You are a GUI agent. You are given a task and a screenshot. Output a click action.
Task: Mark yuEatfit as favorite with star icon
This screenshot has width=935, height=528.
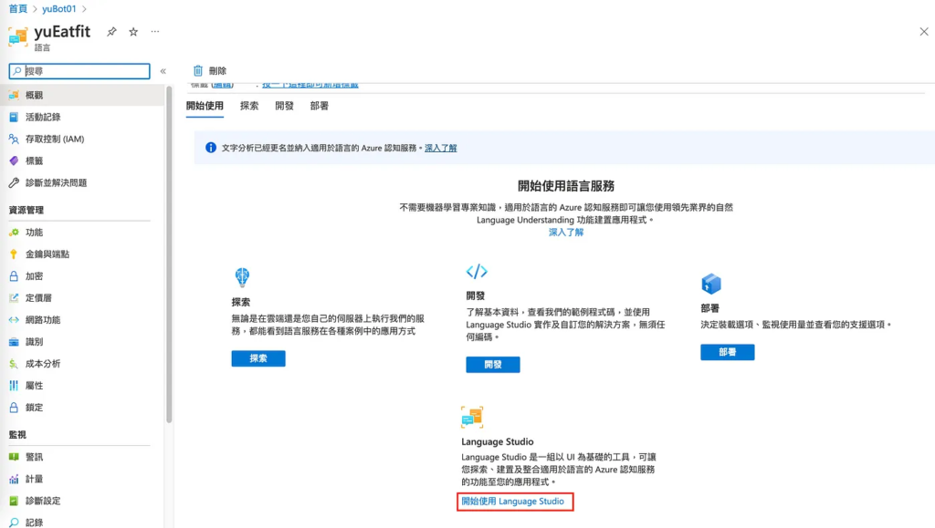pos(133,32)
